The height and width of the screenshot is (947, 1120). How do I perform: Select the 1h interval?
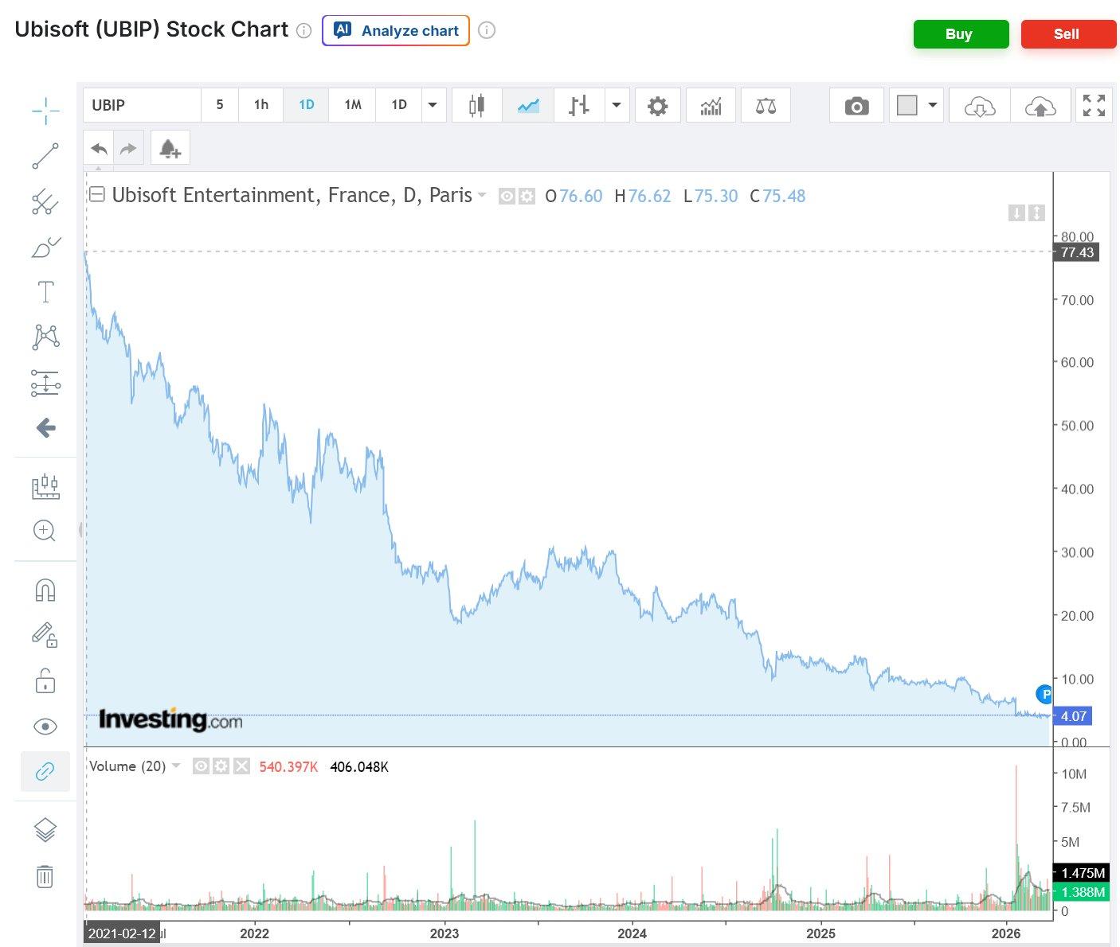(x=261, y=105)
